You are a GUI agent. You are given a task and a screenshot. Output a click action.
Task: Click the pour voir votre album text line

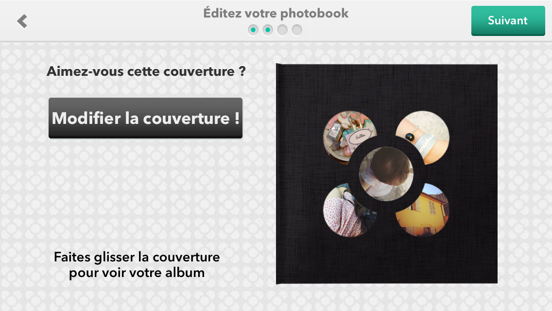137,273
